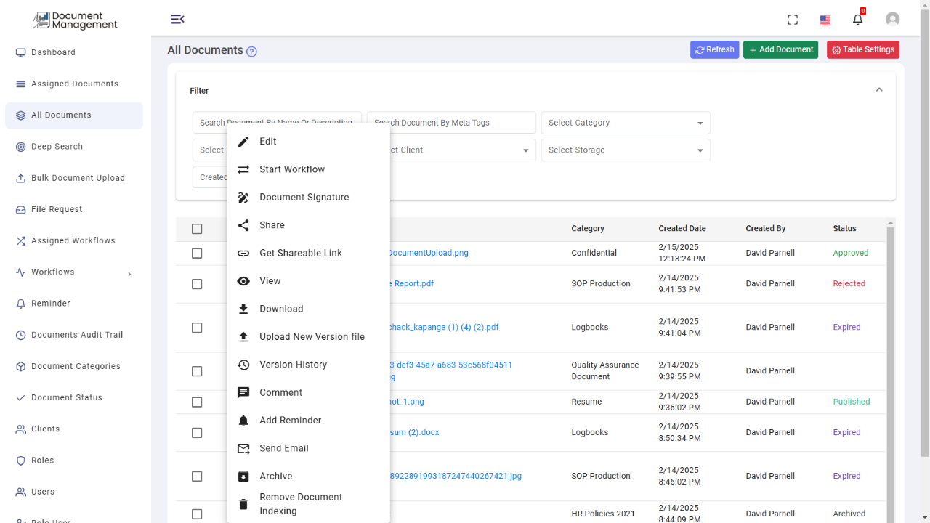This screenshot has height=523, width=930.
Task: Click the Search Document By Meta Tags field
Action: [x=450, y=122]
